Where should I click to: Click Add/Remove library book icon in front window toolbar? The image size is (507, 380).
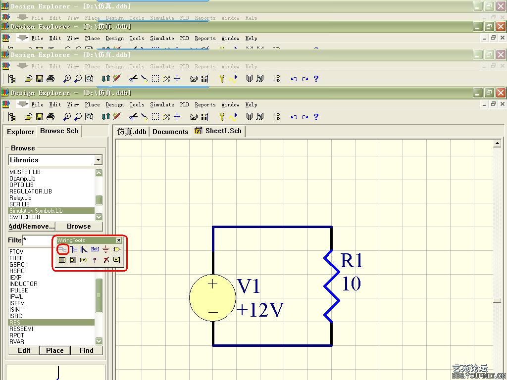[x=249, y=117]
